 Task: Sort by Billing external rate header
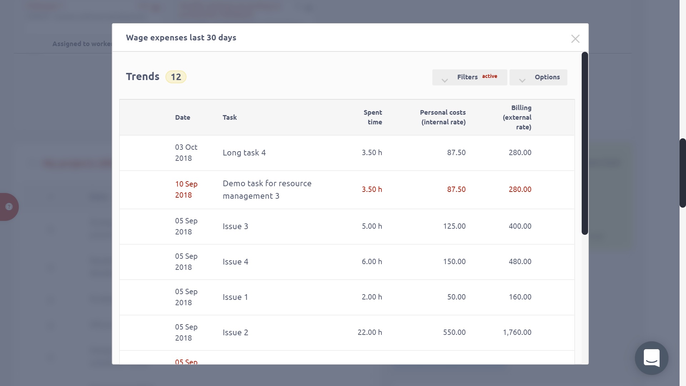pyautogui.click(x=517, y=117)
